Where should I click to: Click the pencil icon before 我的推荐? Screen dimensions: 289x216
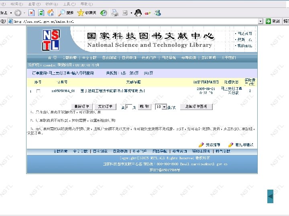coord(201,145)
